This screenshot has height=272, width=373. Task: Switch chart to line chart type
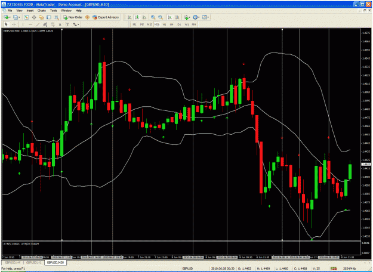144,17
